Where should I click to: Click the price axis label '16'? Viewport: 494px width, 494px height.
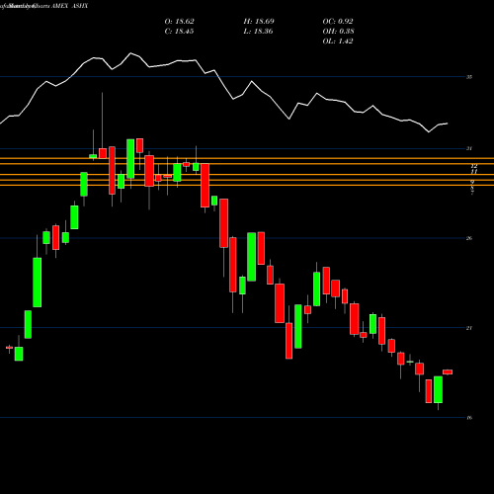point(469,418)
